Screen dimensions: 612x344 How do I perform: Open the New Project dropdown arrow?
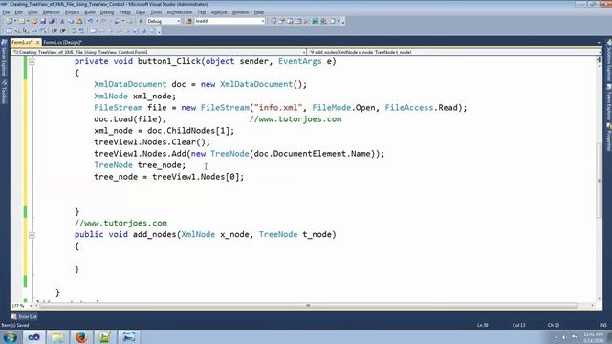pyautogui.click(x=15, y=21)
